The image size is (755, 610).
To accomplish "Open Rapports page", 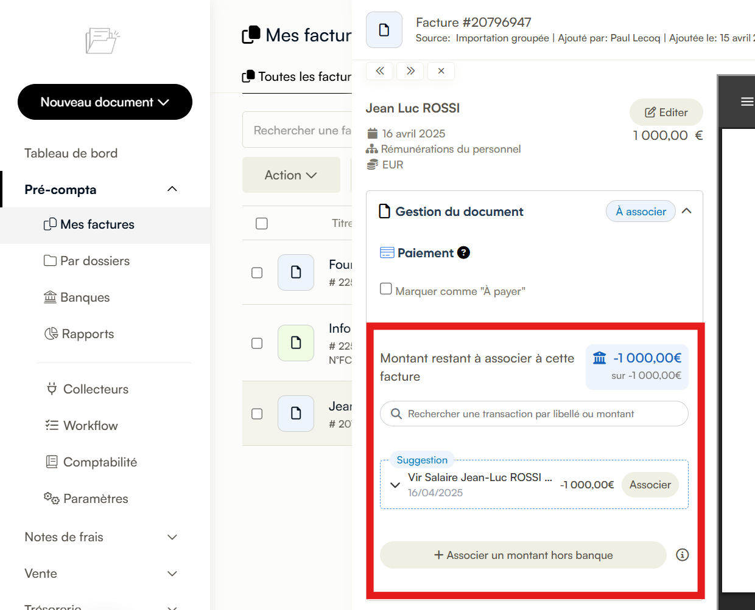I will (x=79, y=334).
